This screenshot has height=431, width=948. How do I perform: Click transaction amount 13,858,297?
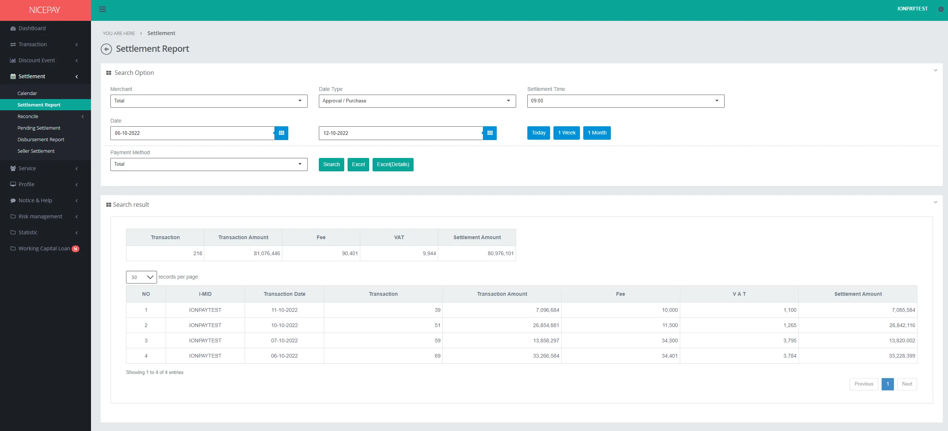tap(546, 341)
